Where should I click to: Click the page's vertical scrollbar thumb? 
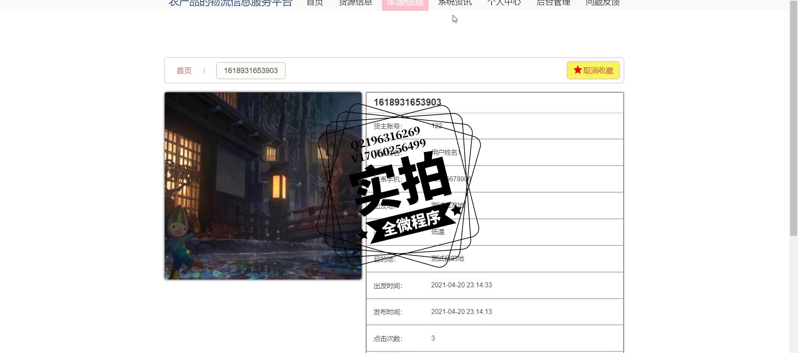[793, 118]
